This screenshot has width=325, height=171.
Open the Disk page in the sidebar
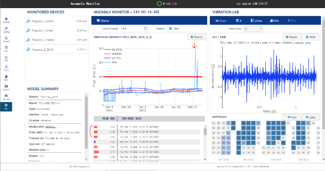point(6,78)
